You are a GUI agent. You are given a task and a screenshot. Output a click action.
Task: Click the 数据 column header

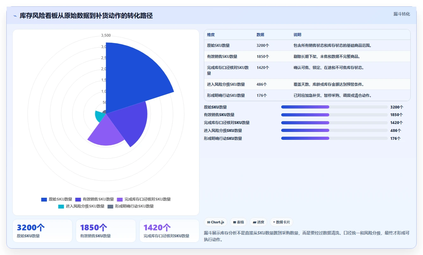(260, 35)
